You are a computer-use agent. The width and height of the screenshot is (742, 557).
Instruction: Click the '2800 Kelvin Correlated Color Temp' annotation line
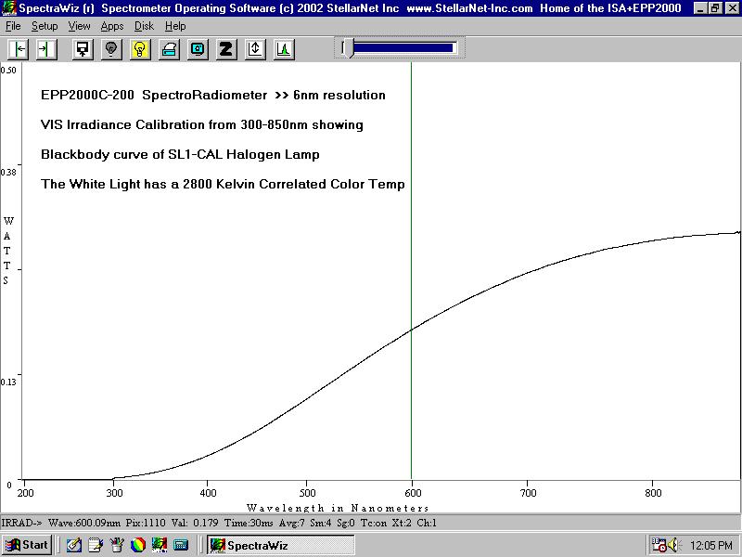(223, 184)
